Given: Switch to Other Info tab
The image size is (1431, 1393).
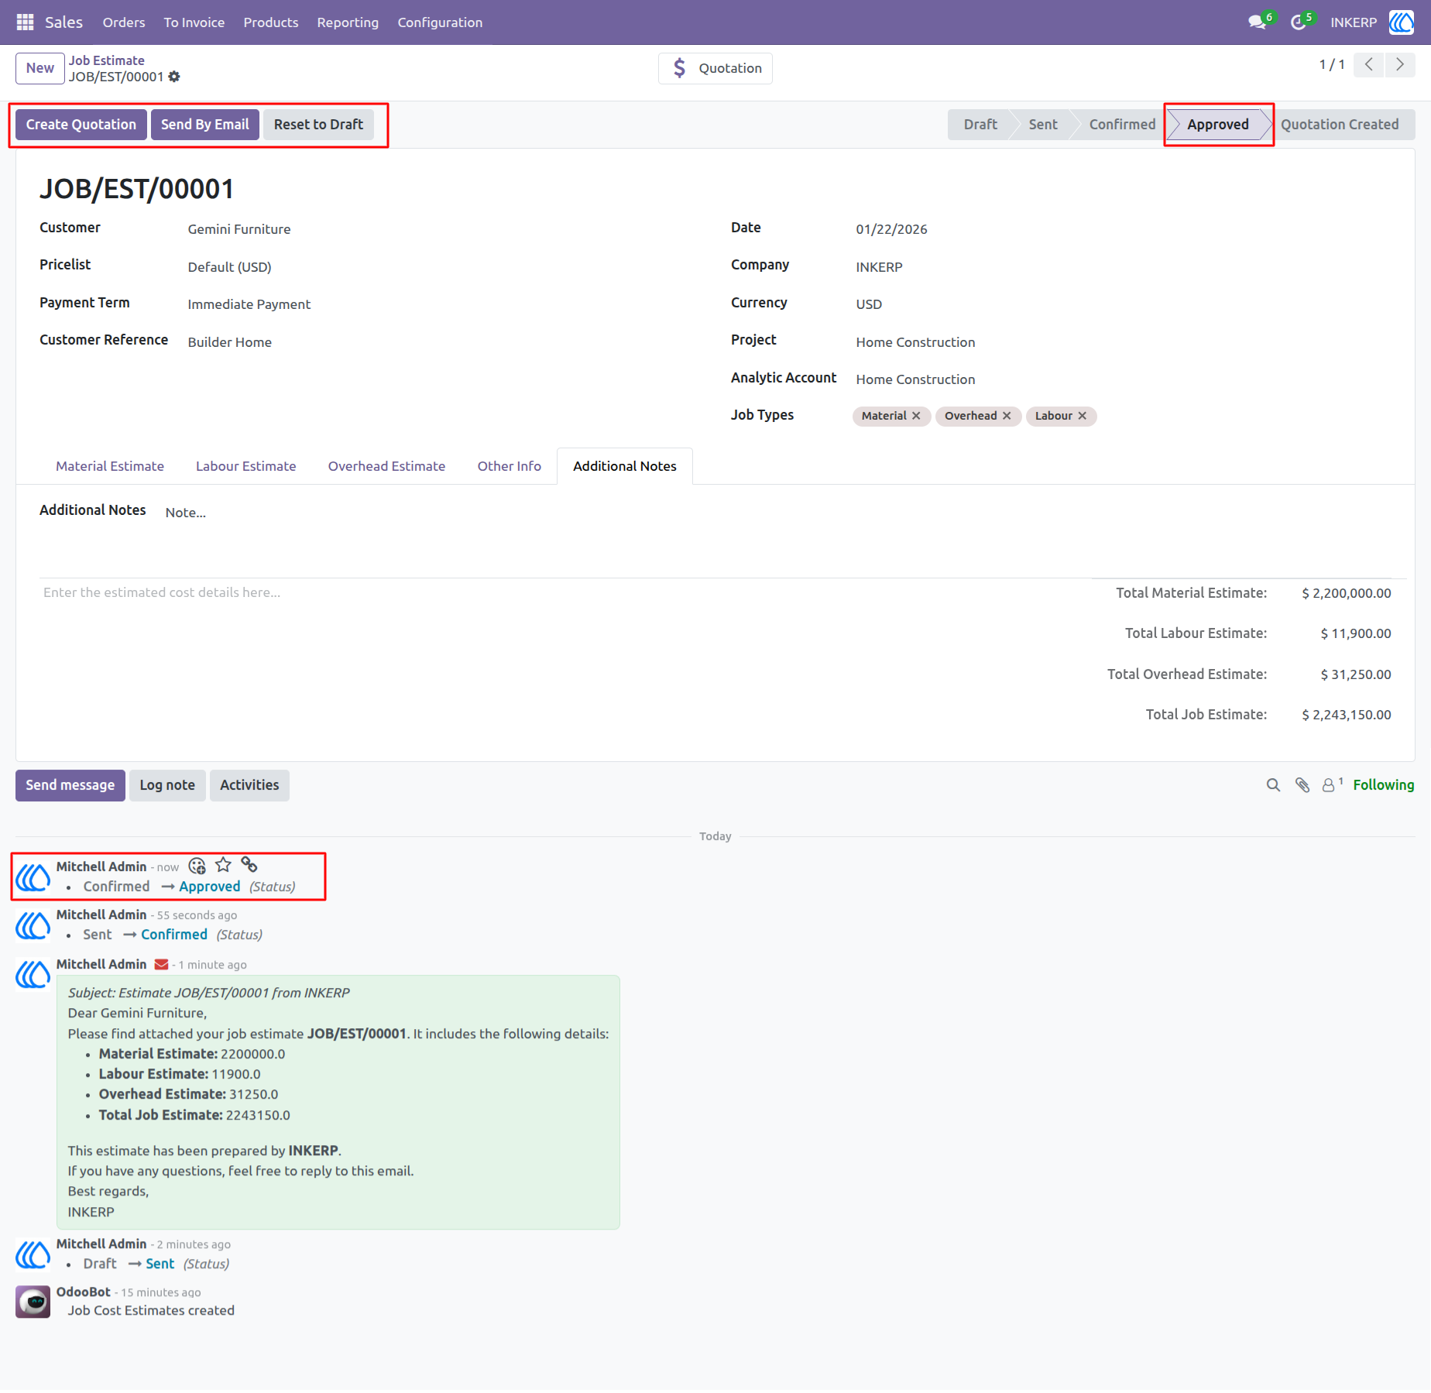Looking at the screenshot, I should (x=509, y=466).
